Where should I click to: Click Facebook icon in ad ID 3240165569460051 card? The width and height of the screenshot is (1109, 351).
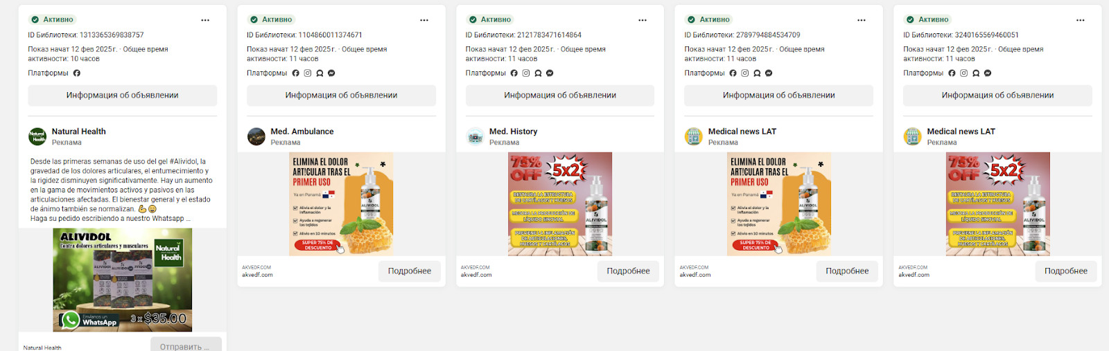tap(952, 73)
